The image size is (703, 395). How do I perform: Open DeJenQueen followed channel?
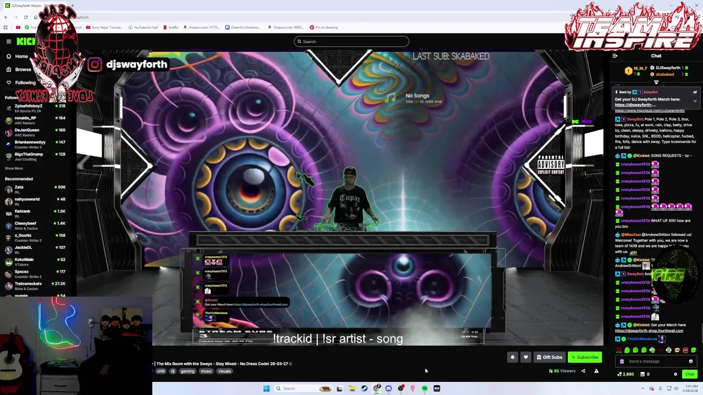[35, 132]
